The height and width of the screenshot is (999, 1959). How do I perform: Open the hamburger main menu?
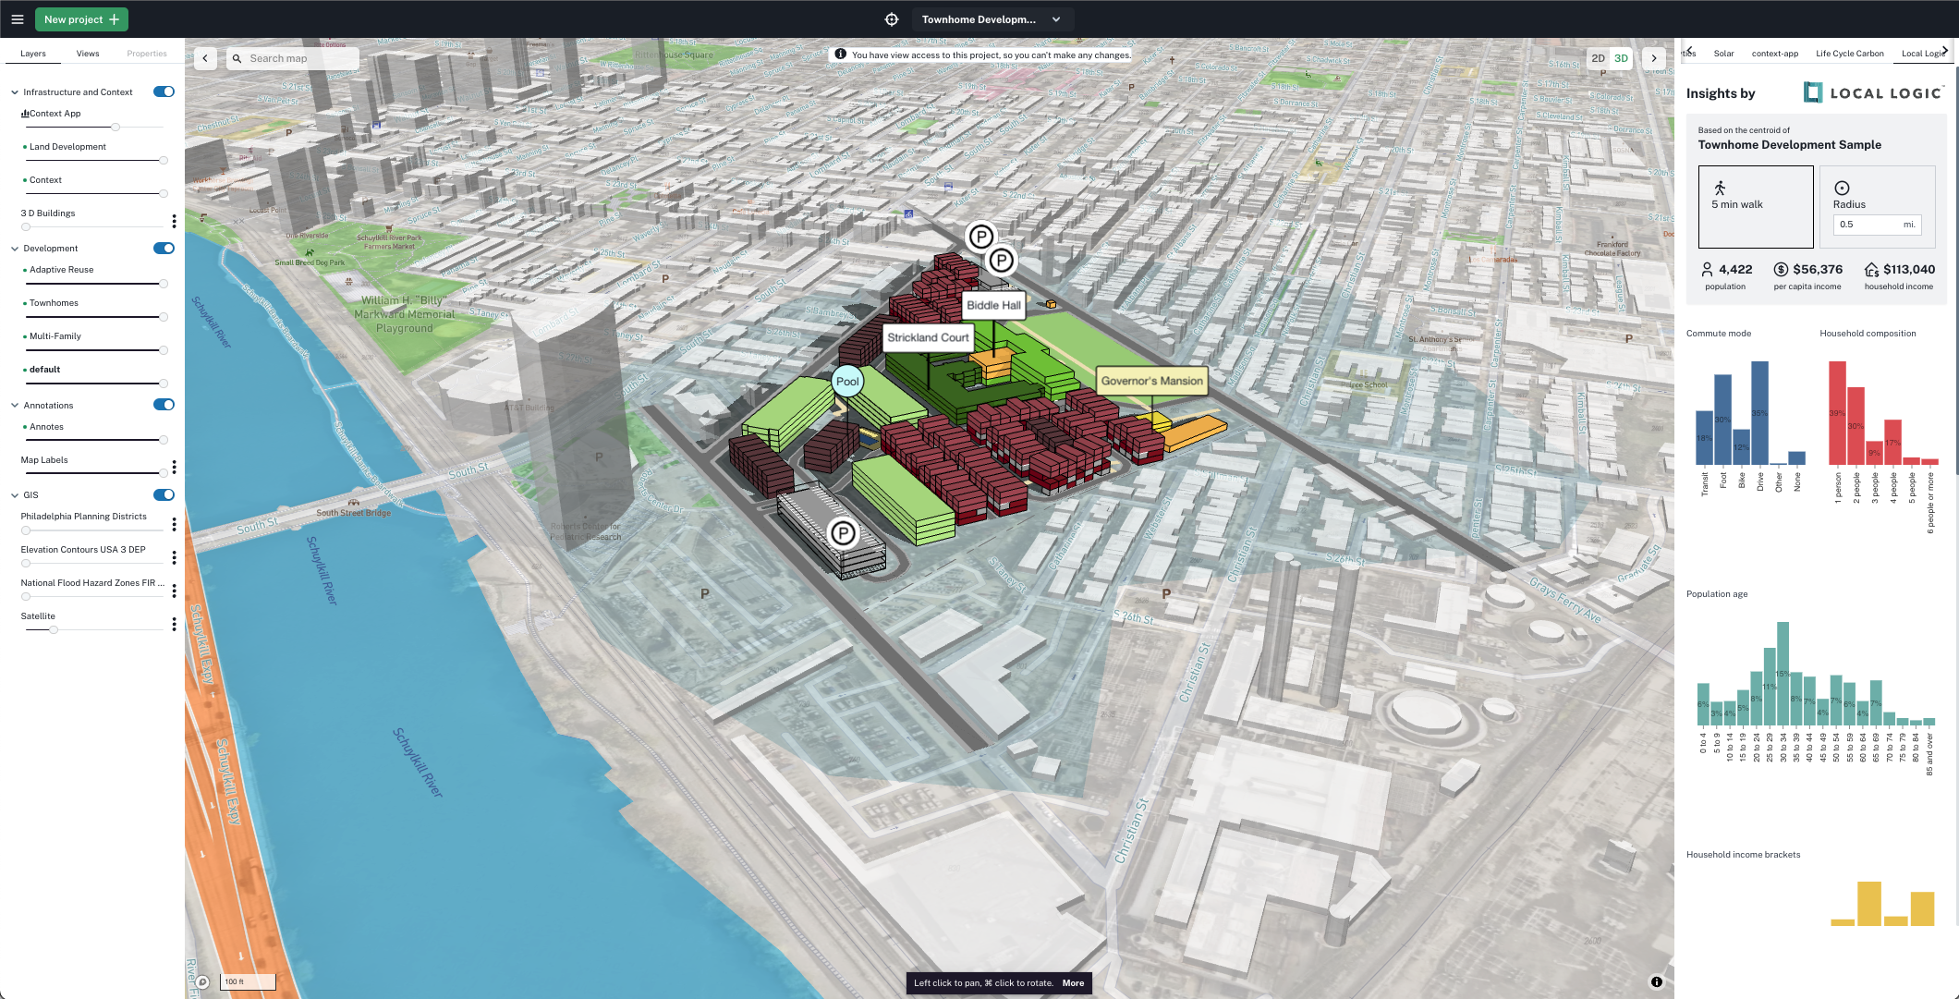17,19
